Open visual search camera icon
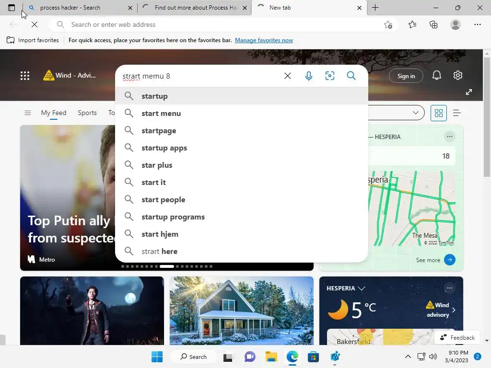491x368 pixels. (330, 76)
